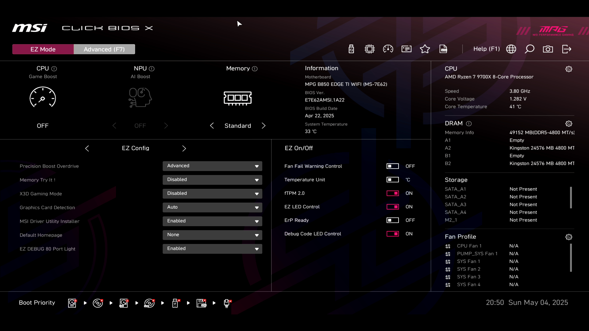
Task: Open the Favorites star icon
Action: [x=425, y=49]
